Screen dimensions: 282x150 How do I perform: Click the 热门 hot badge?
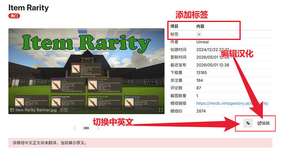click(14, 16)
